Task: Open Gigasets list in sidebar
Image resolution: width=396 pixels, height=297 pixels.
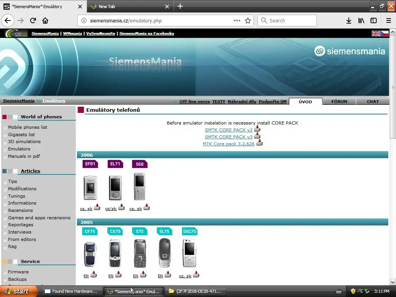Action: 22,135
